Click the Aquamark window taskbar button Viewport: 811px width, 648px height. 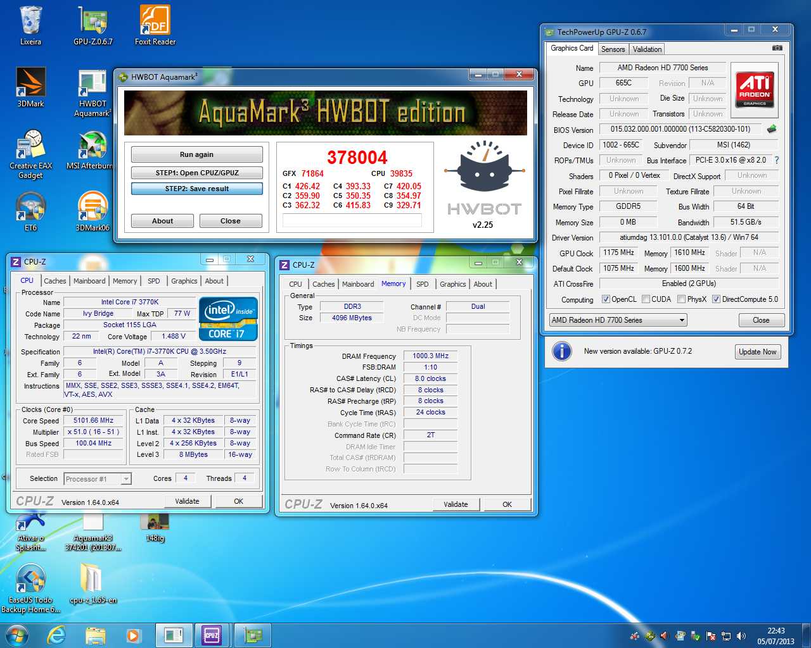point(173,635)
